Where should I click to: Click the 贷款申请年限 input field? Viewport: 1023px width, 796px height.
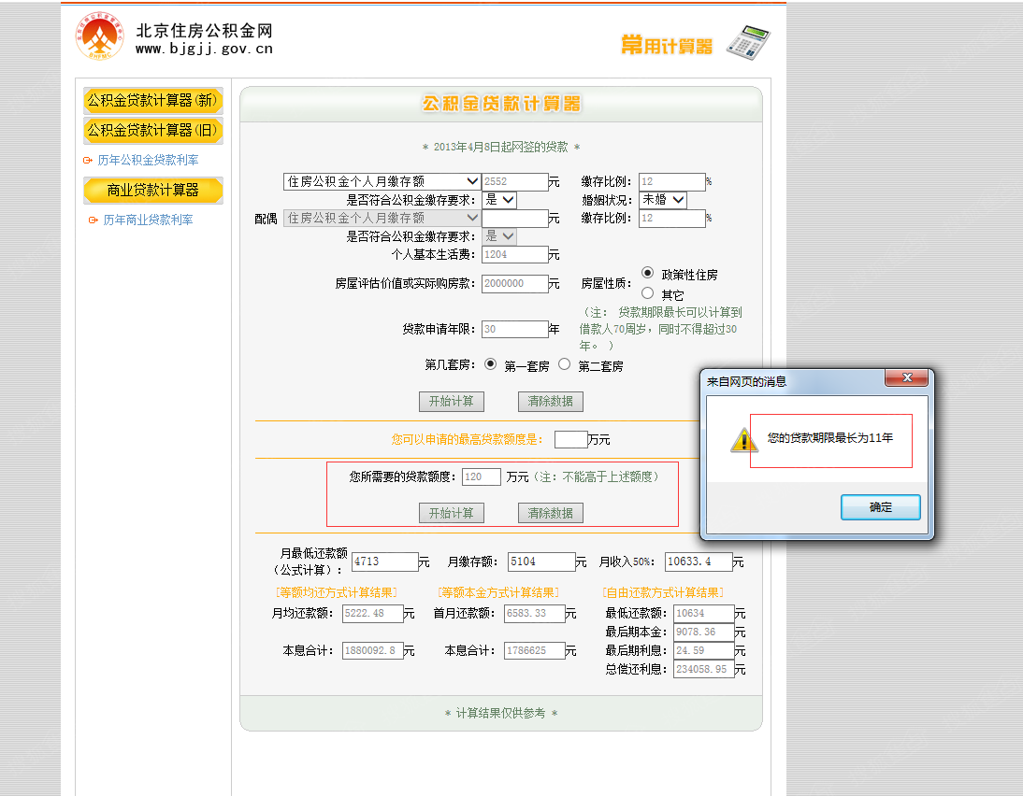(x=514, y=330)
